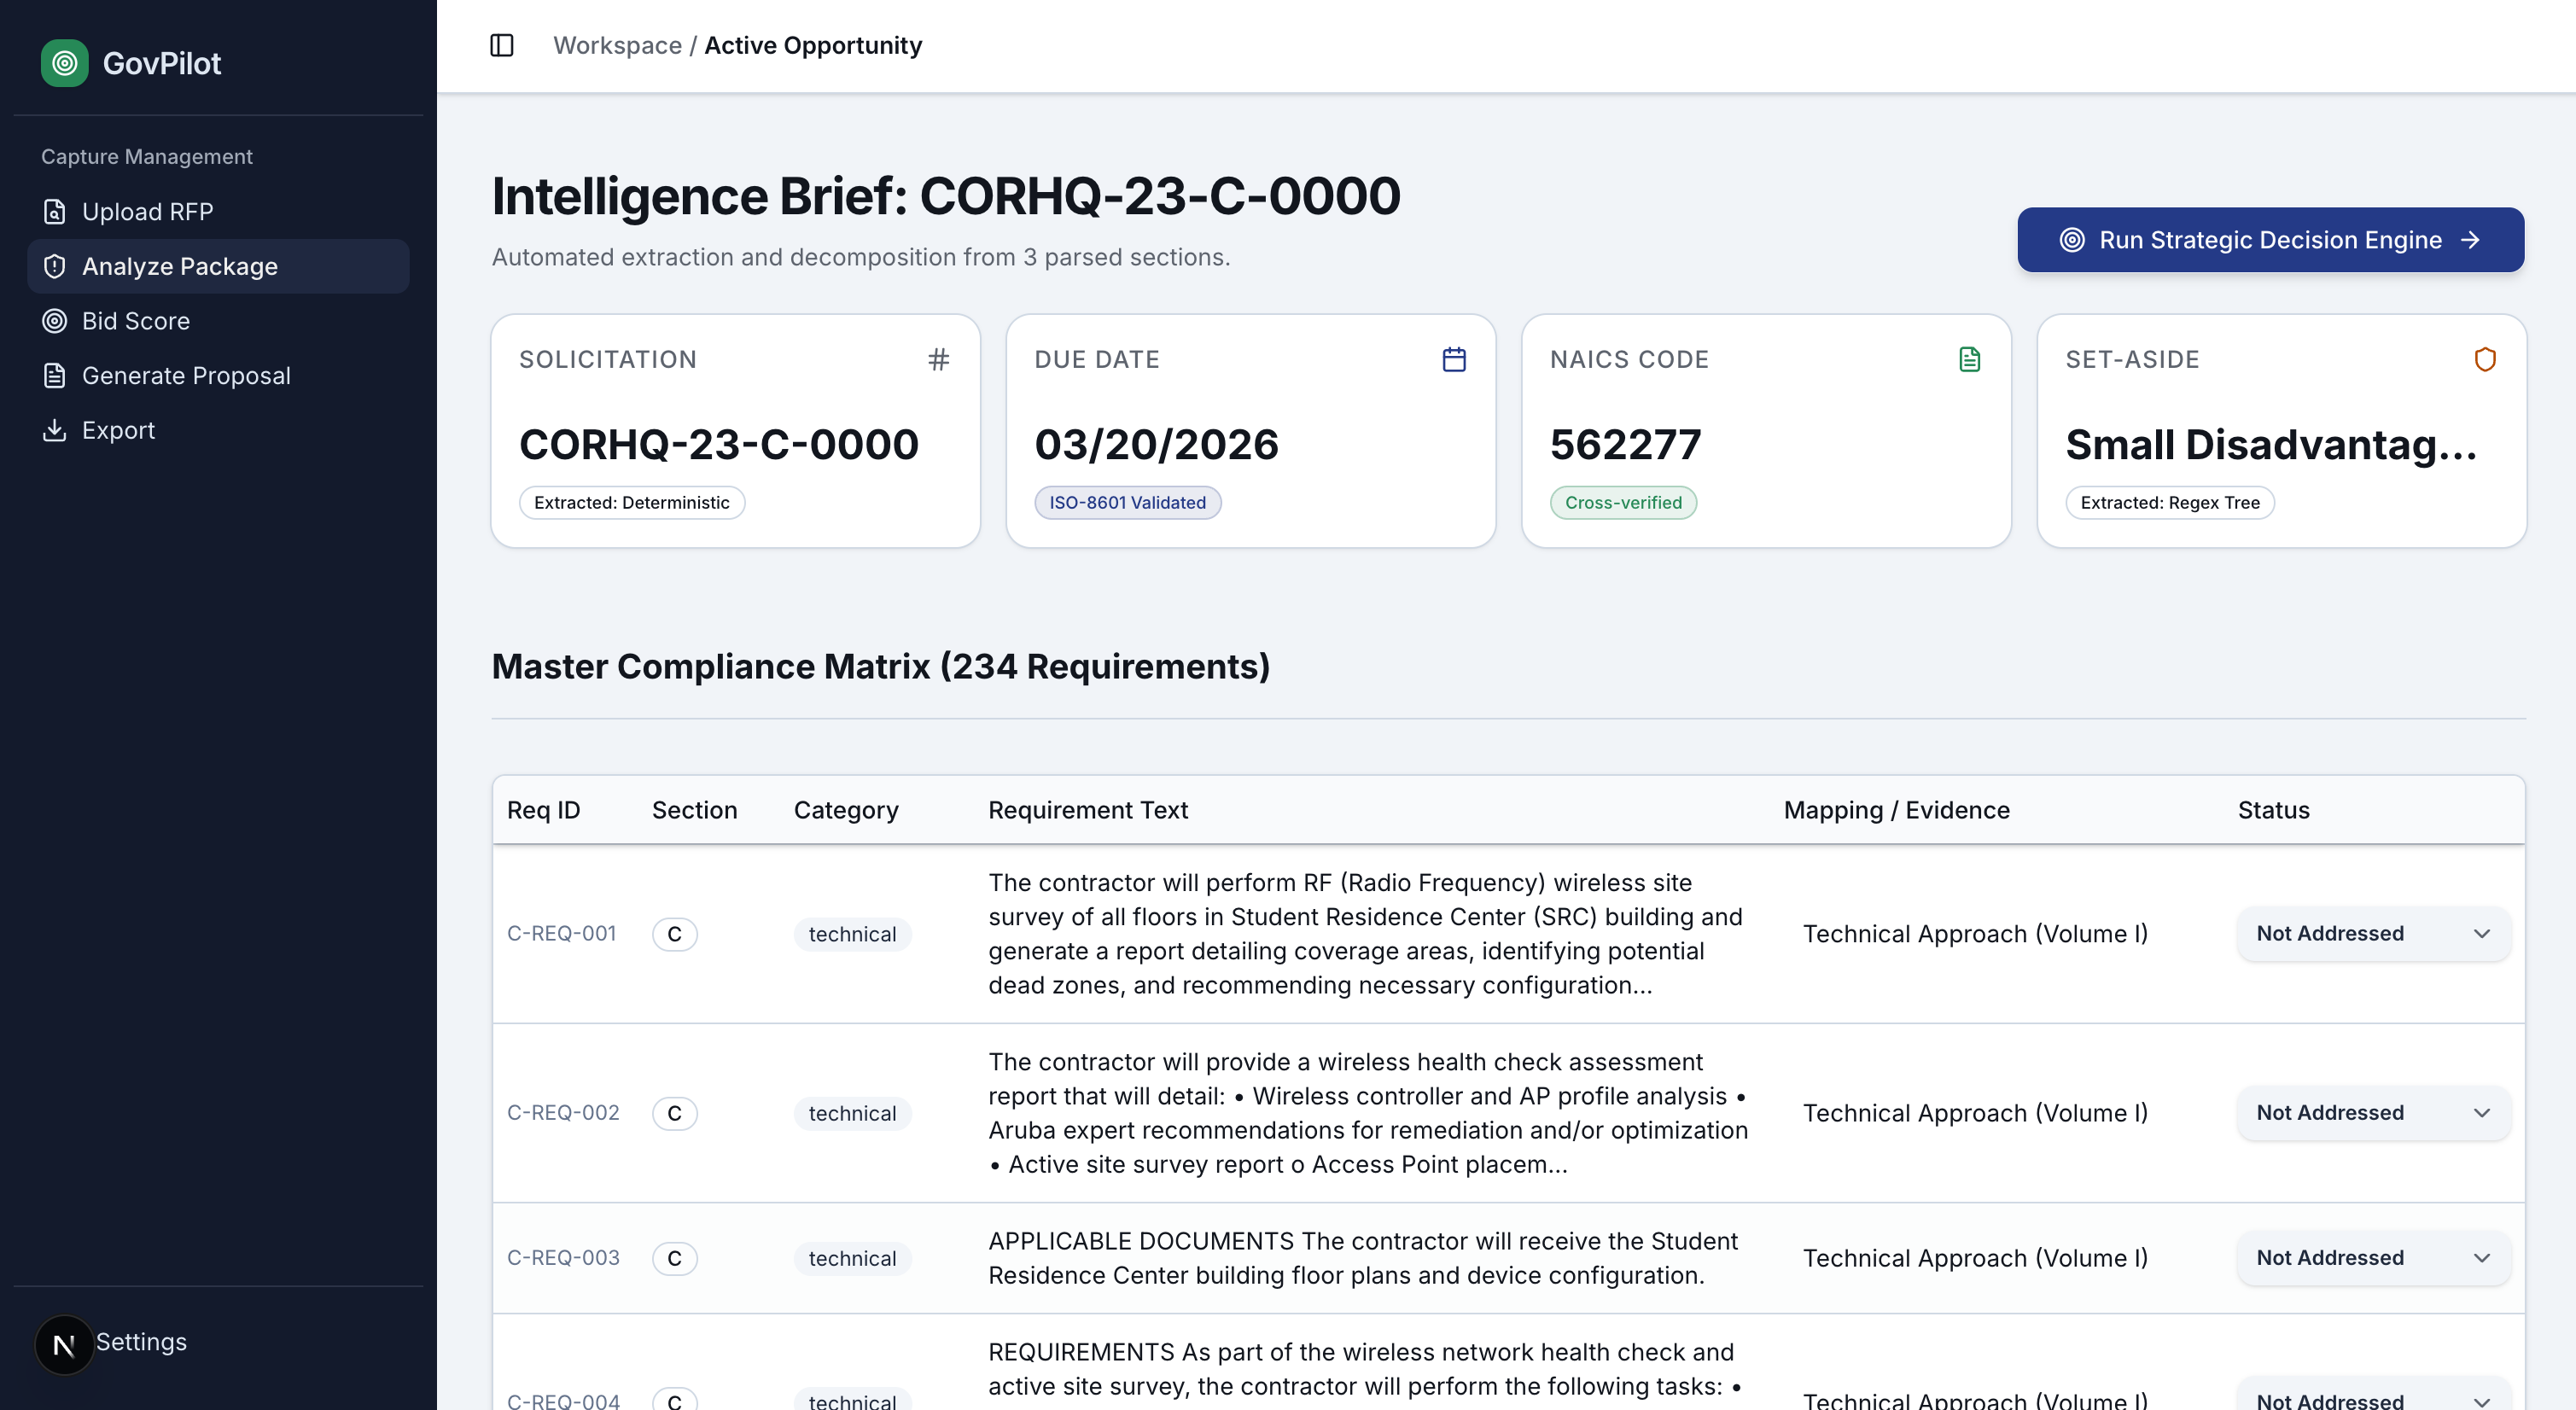Image resolution: width=2576 pixels, height=1410 pixels.
Task: Open the Bid Score page
Action: (x=135, y=321)
